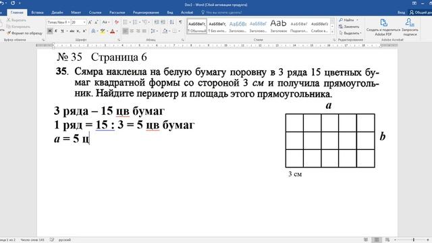
Task: Center the paragraph text
Action: pos(132,31)
